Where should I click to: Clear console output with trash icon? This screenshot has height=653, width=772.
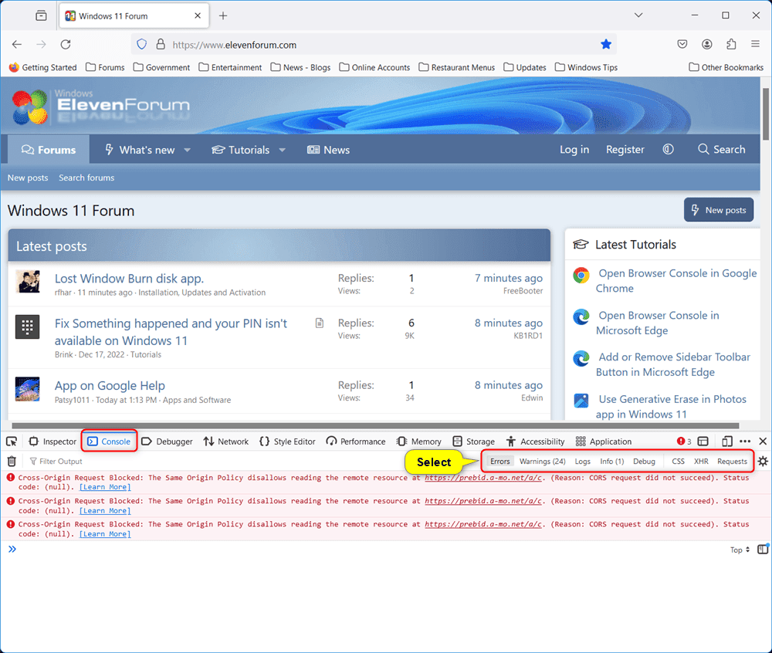[x=12, y=461]
